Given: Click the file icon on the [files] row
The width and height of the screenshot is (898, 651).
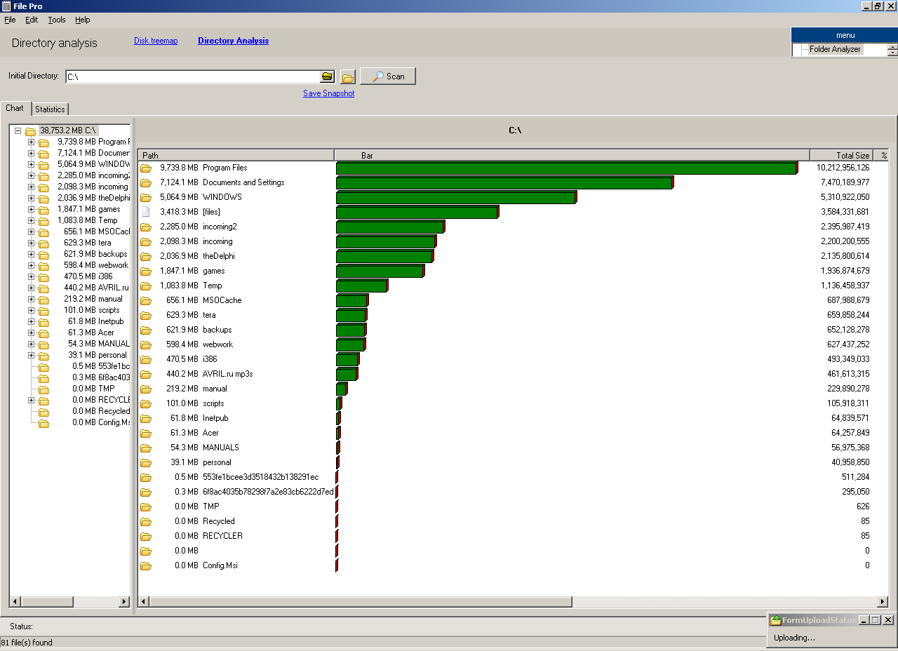Looking at the screenshot, I should tap(146, 211).
